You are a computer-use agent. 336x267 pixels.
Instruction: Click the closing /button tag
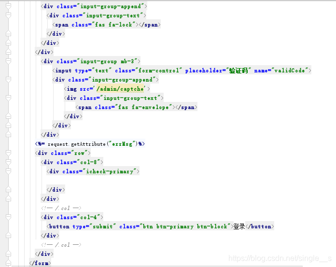coord(260,226)
